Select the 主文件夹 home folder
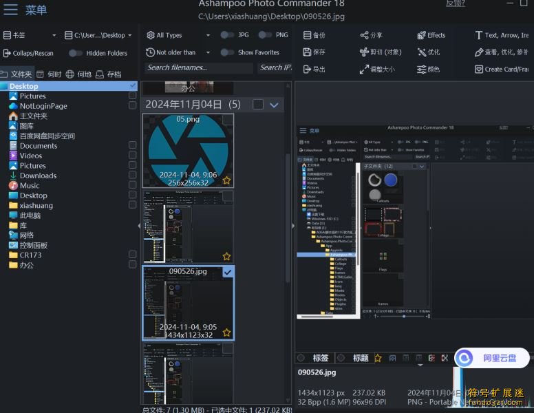 (29, 116)
